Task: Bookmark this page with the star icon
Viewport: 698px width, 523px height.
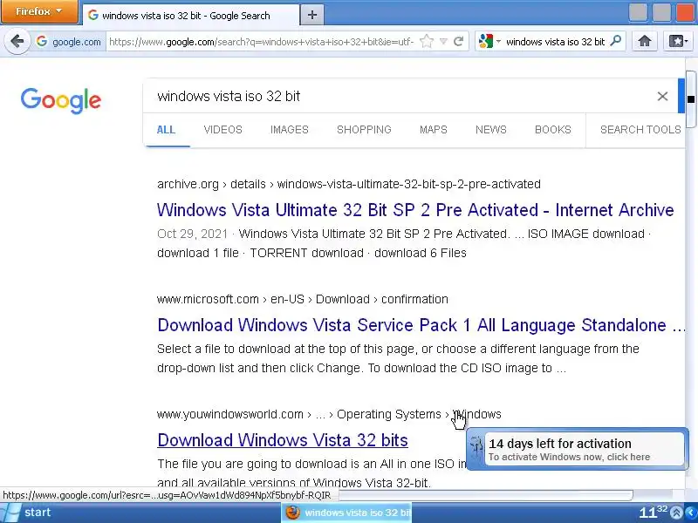Action: 427,41
